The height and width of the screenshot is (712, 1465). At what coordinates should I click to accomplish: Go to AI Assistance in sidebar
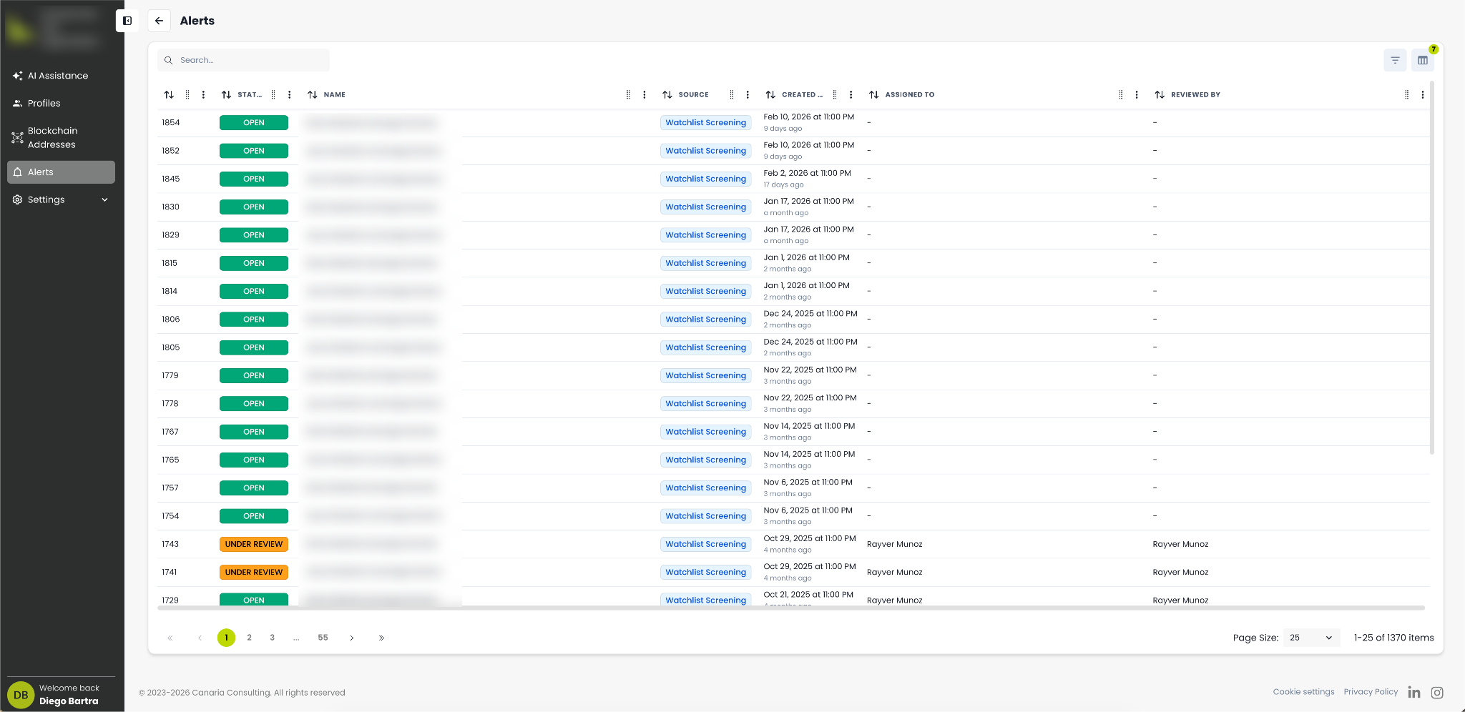click(x=58, y=76)
